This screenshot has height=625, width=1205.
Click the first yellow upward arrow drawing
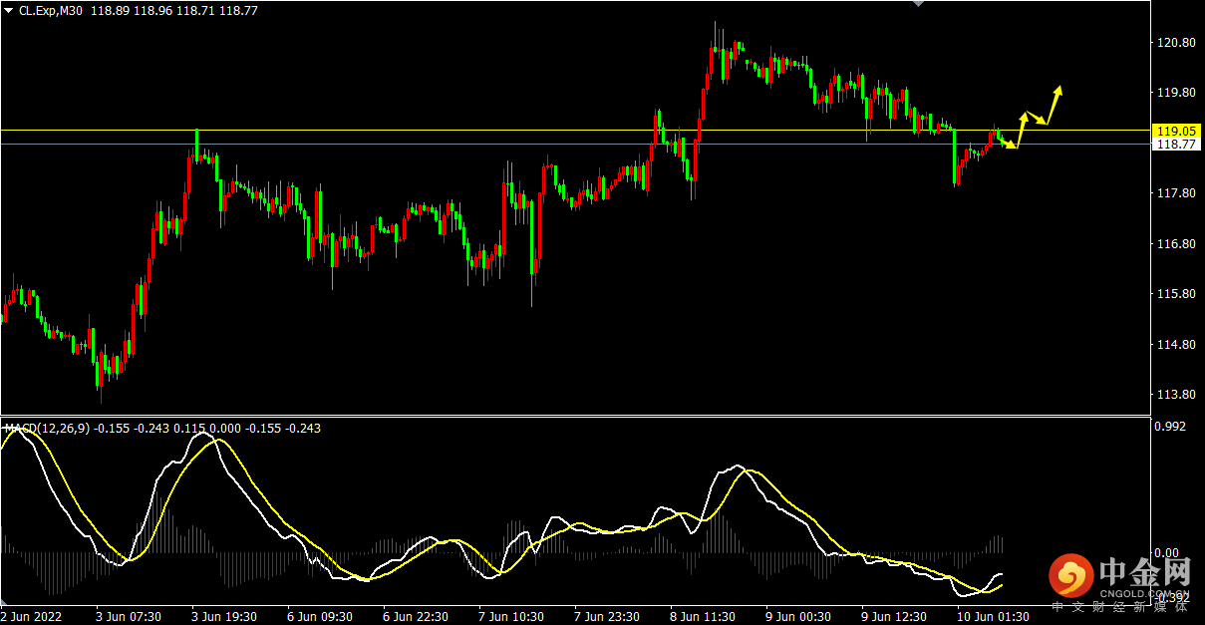[1020, 131]
